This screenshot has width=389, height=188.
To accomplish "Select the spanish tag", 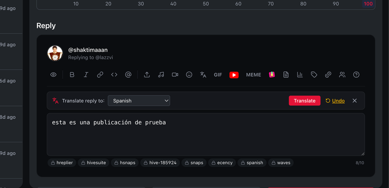I will 252,163.
